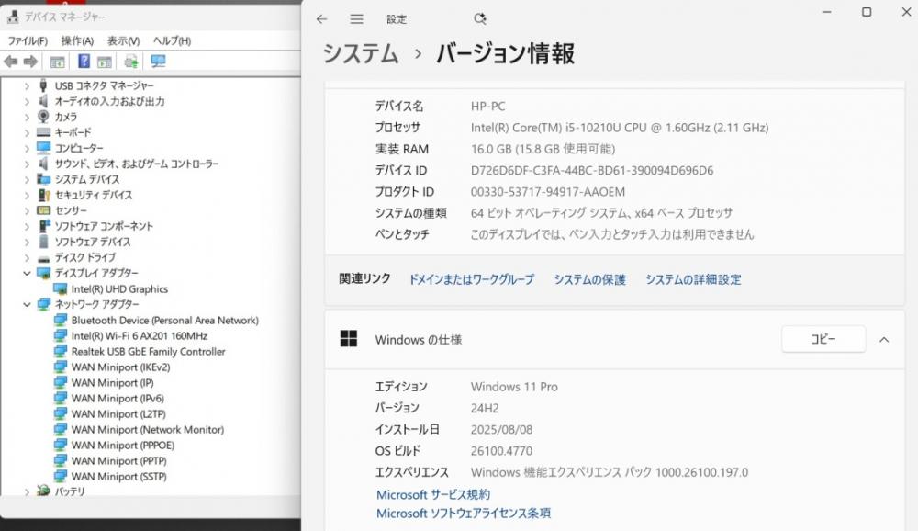Screen dimensions: 918x531
Task: Expand the システム デバイス node
Action: 27,179
